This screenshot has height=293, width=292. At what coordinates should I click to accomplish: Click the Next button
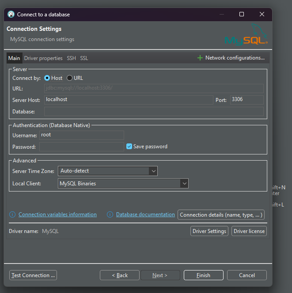pyautogui.click(x=160, y=275)
